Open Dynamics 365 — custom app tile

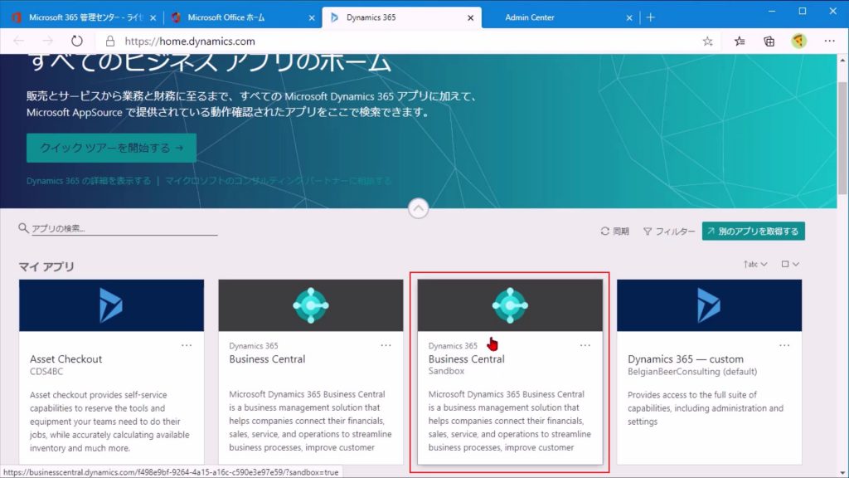tap(710, 371)
